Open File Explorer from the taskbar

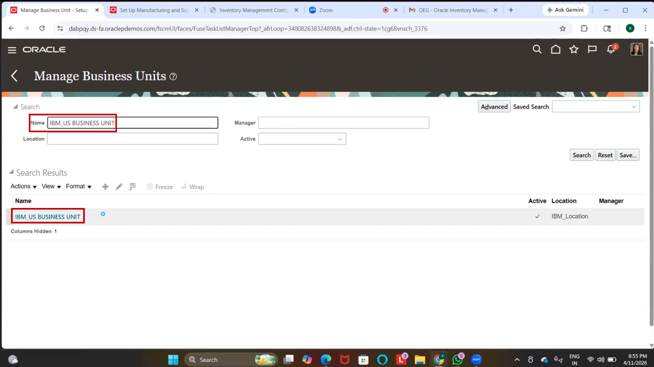pos(420,360)
